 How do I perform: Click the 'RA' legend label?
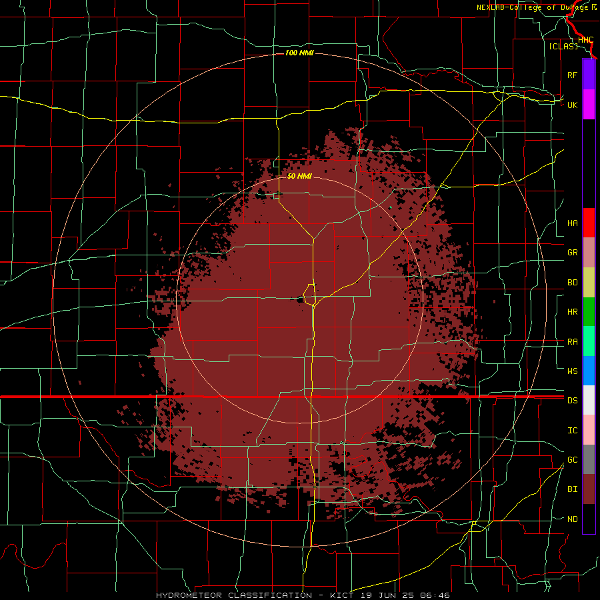(x=572, y=342)
